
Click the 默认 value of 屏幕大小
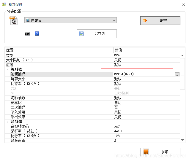118,79
